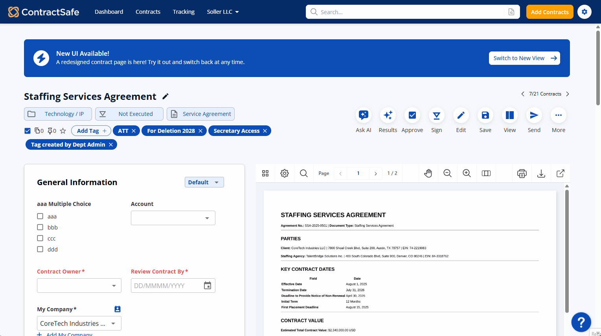The image size is (601, 336).
Task: Click document search icon in search bar
Action: click(511, 12)
